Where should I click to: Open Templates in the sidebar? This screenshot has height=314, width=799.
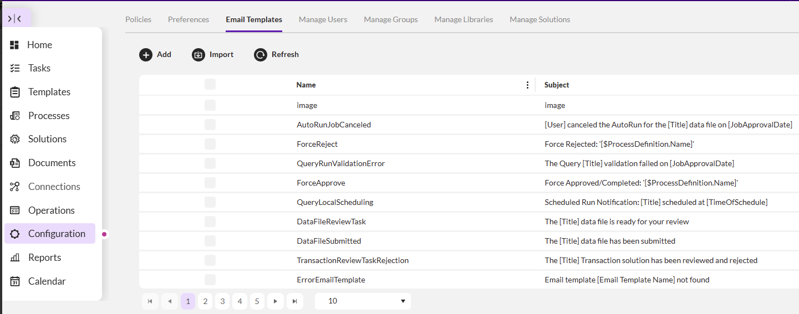pyautogui.click(x=50, y=92)
